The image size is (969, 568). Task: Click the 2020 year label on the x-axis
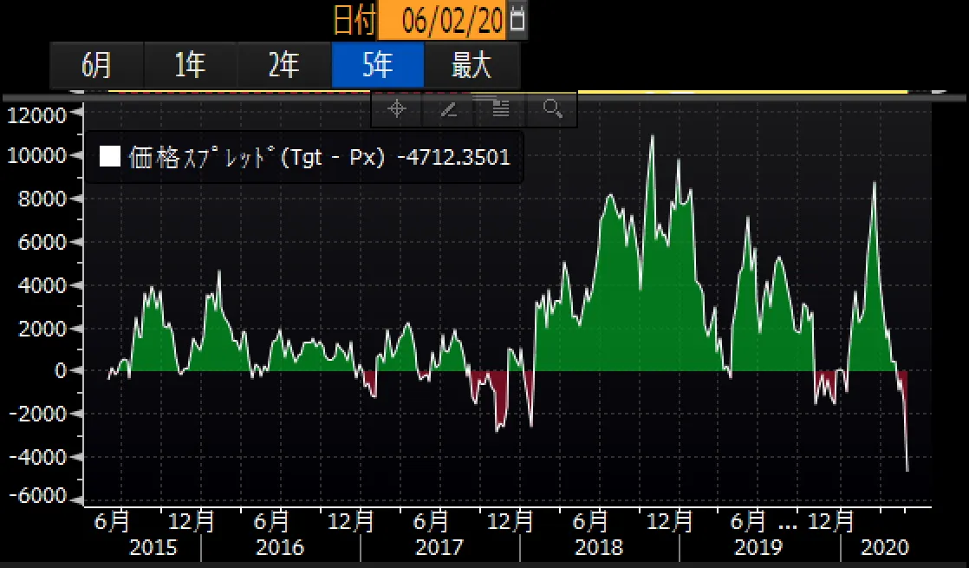[886, 548]
